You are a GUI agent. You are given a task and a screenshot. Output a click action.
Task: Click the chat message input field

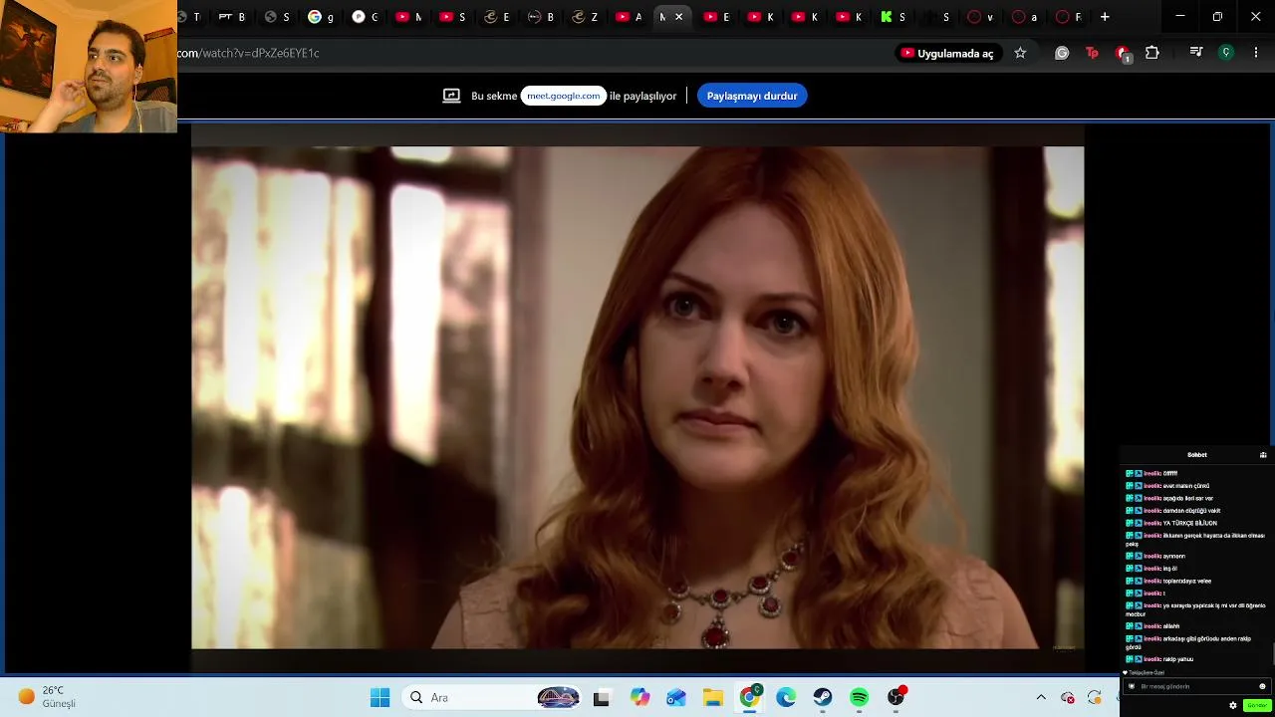pyautogui.click(x=1195, y=686)
